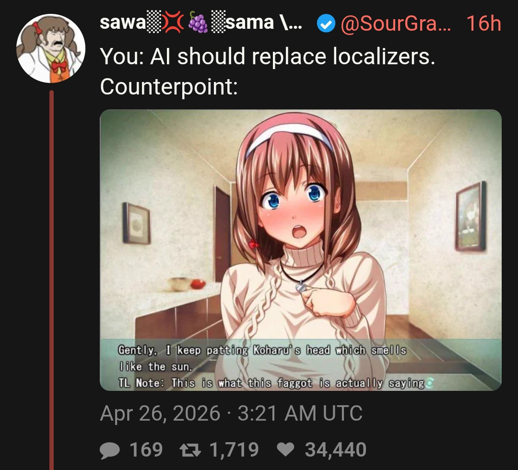Click the grapes emoji in display name
Viewport: 518px width, 470px height.
click(198, 23)
